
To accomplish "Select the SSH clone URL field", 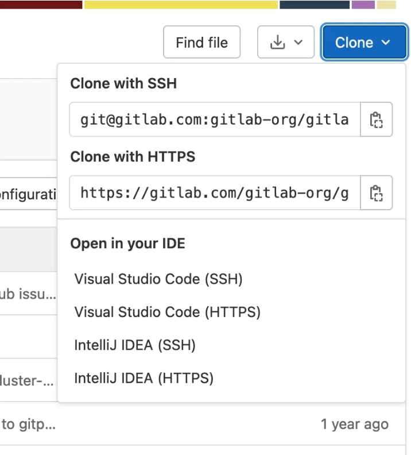I will pos(215,119).
